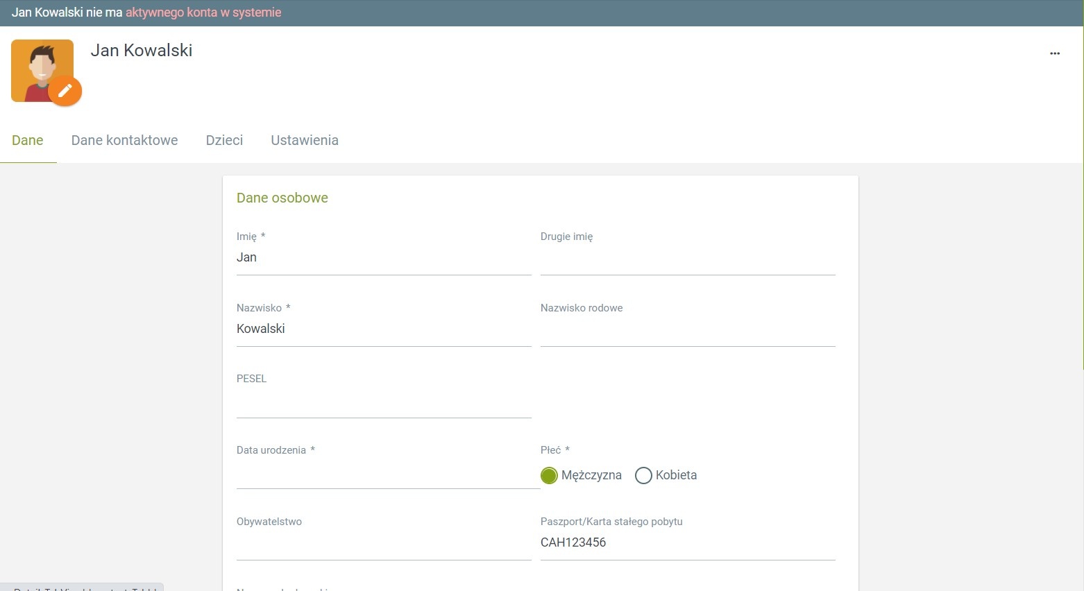Open the Dane kontaktowe tab
This screenshot has width=1084, height=591.
coord(124,140)
